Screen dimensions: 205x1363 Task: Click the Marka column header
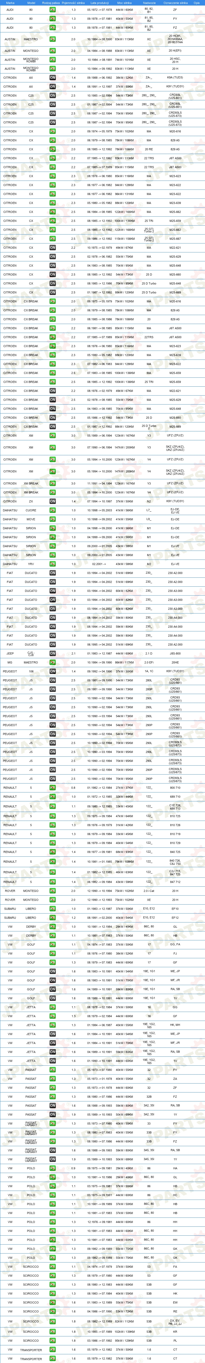pos(10,3)
